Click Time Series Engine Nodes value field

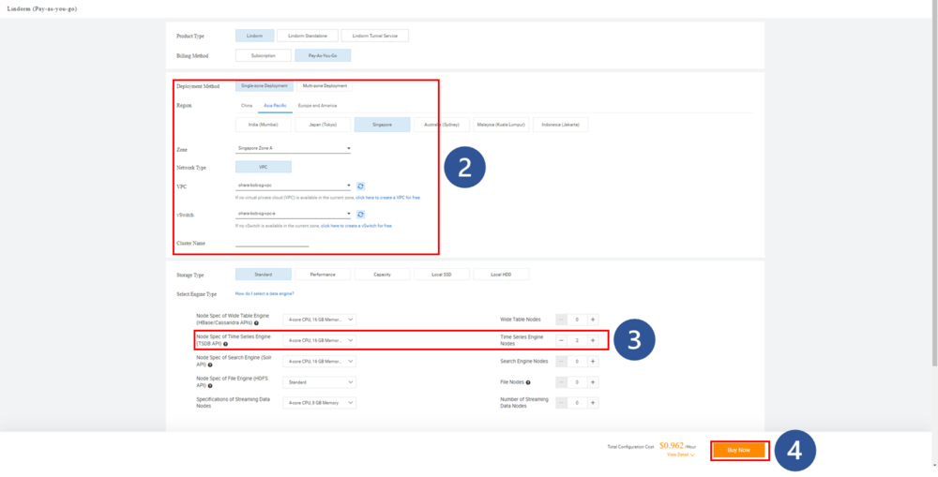click(577, 340)
